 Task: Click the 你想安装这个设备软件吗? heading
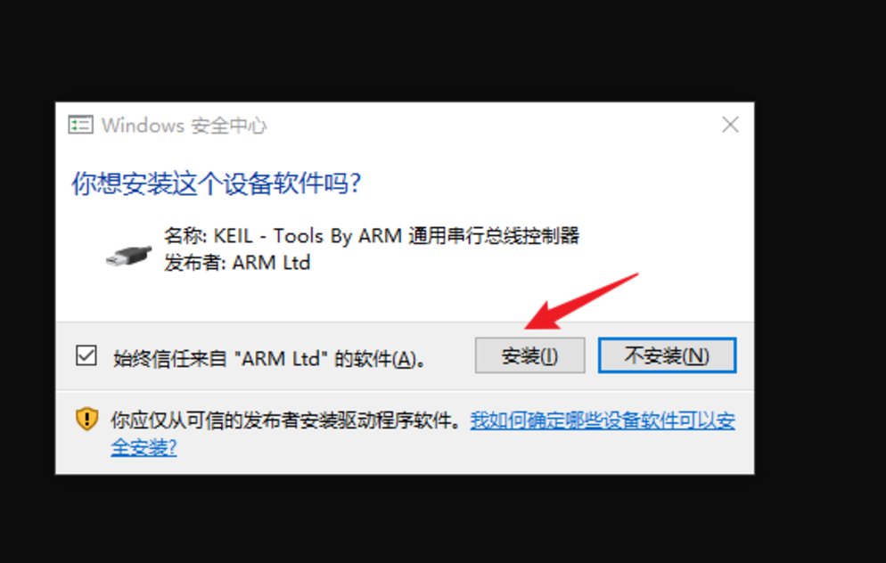[216, 184]
